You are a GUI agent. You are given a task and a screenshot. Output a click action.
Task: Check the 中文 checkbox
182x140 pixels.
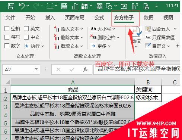[x=26, y=37]
